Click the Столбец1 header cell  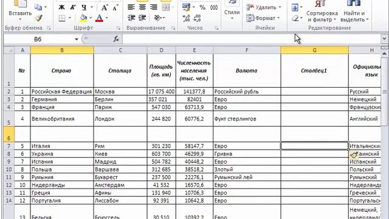315,71
